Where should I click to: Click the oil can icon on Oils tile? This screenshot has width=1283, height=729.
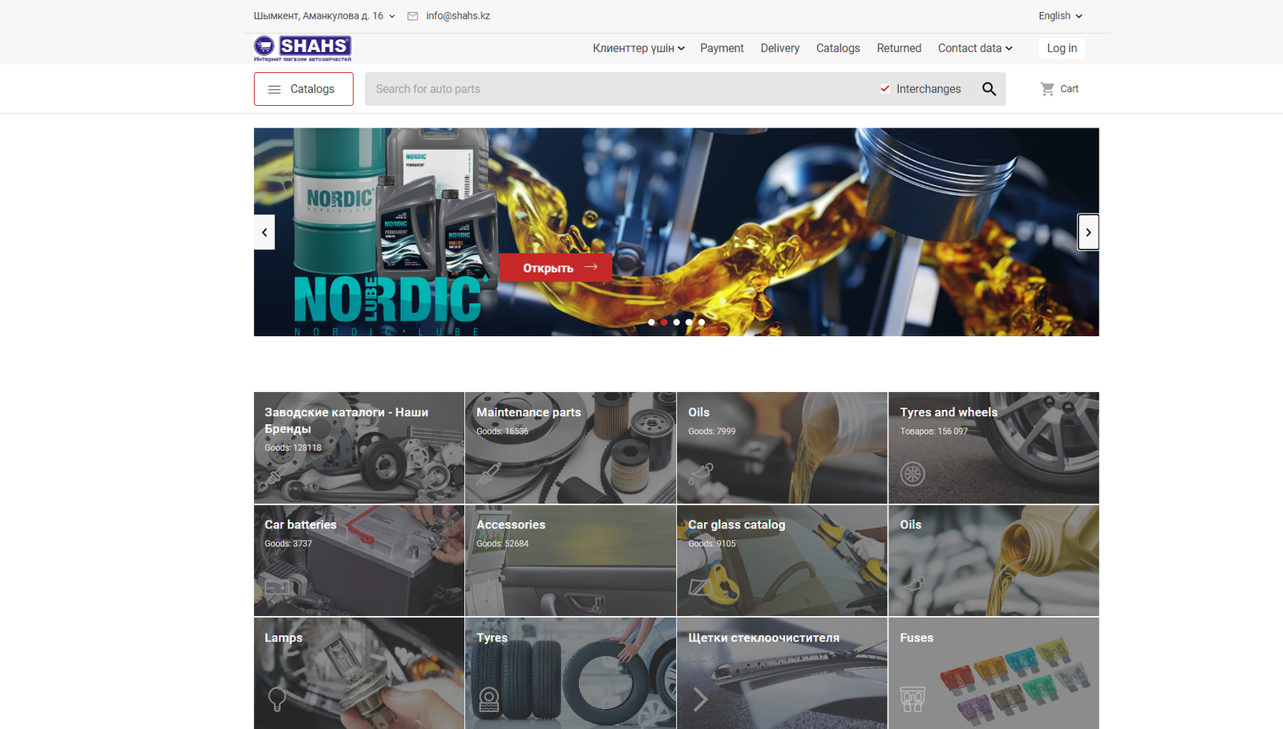point(702,474)
